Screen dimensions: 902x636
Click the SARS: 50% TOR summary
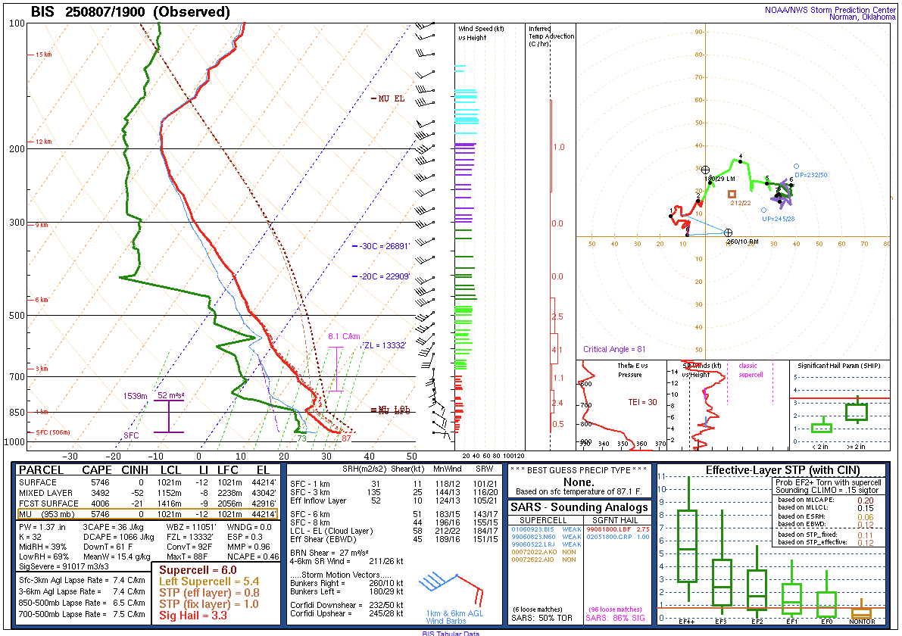[542, 618]
